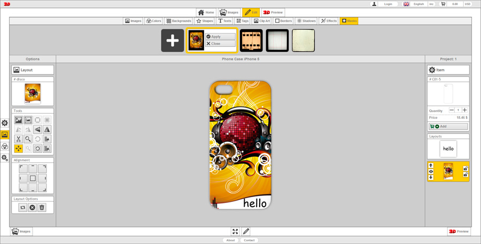481x244 pixels.
Task: Click the user account icon
Action: coord(374,4)
